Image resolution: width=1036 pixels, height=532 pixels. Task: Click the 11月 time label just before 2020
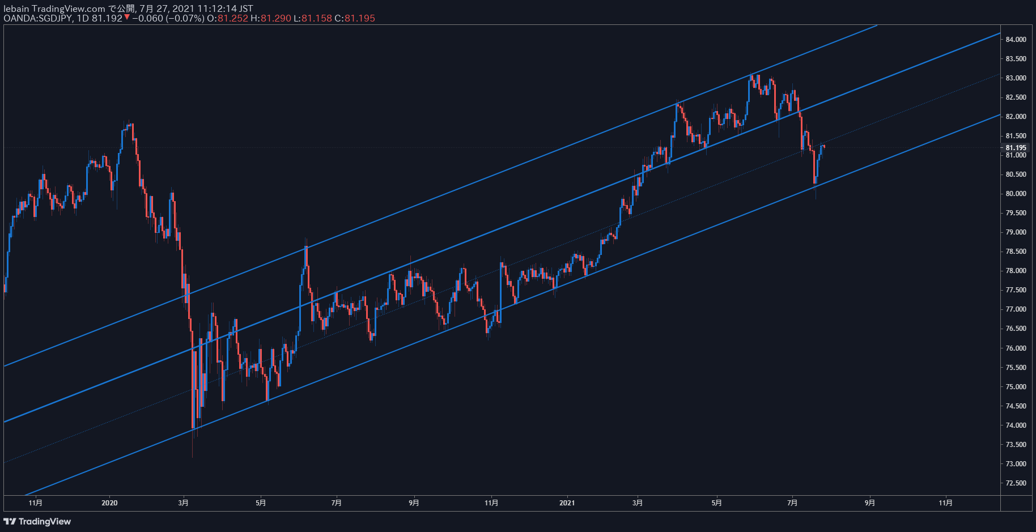pos(35,503)
